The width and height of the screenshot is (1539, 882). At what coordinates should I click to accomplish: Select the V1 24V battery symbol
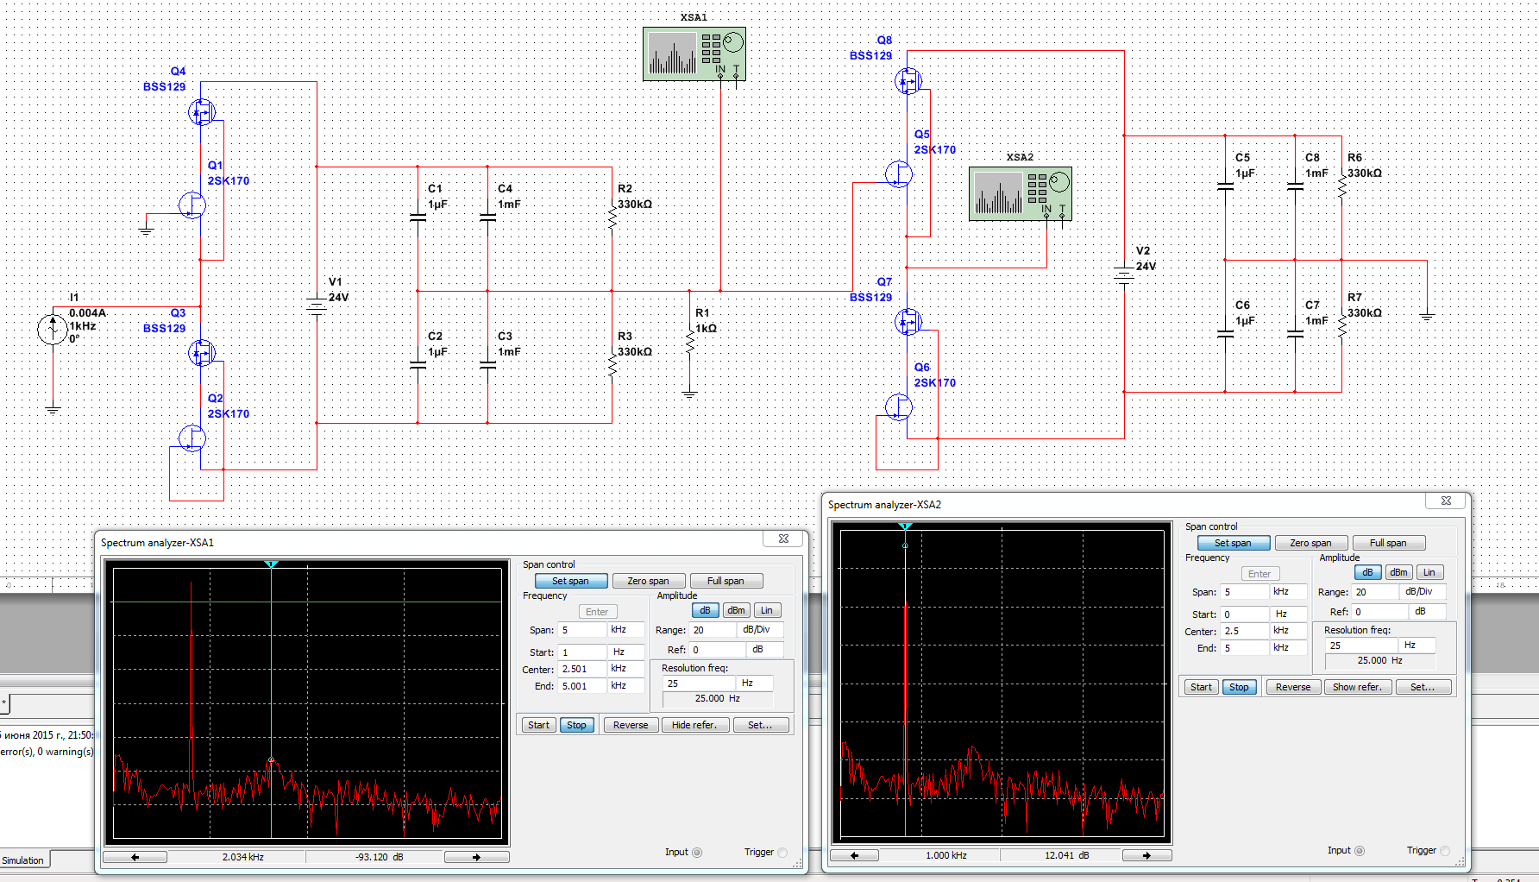click(x=317, y=306)
